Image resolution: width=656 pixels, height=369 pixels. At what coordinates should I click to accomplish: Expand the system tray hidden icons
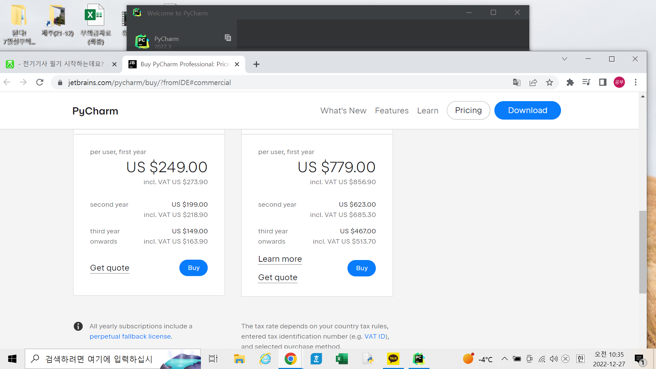click(504, 359)
